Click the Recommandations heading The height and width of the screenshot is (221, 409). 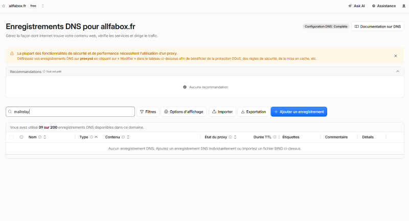26,71
